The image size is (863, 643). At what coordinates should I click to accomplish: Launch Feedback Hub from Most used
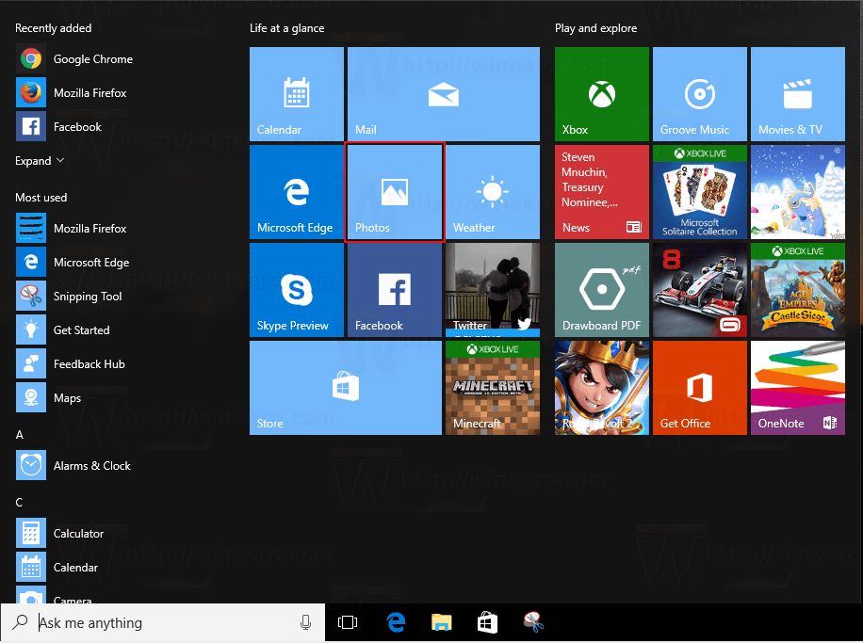click(91, 363)
